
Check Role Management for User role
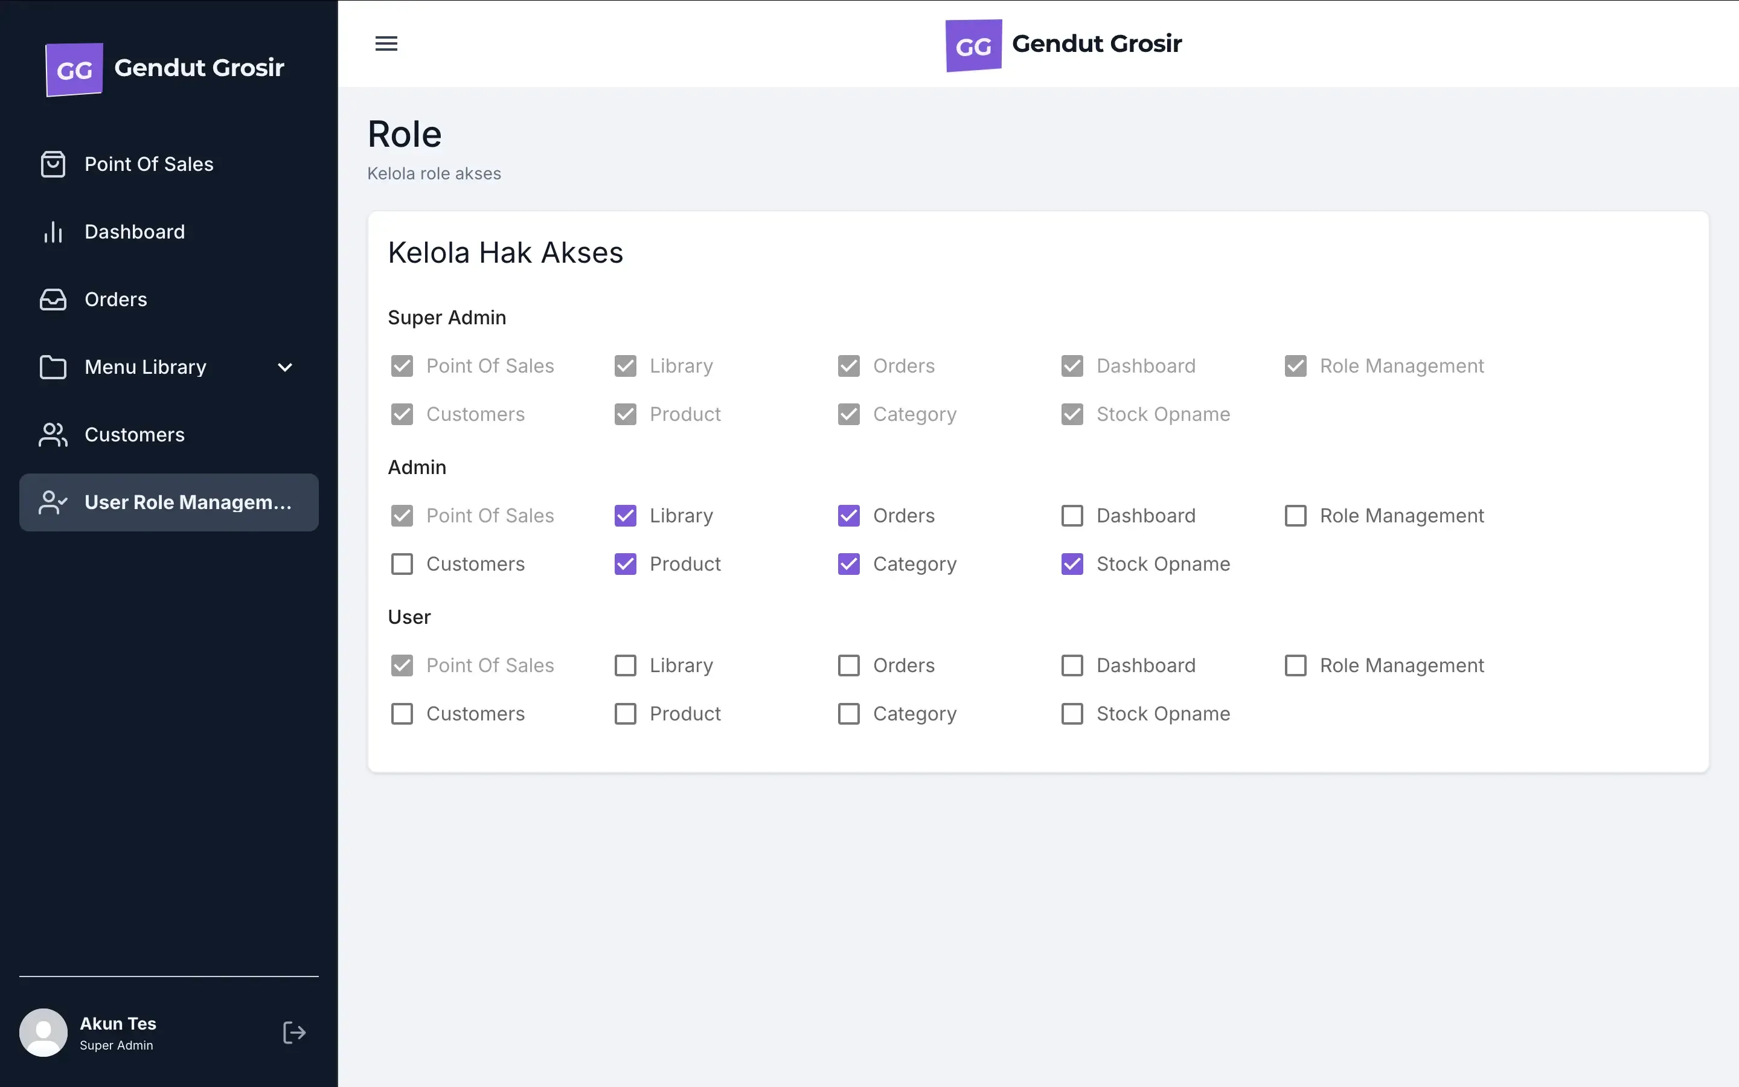tap(1295, 665)
